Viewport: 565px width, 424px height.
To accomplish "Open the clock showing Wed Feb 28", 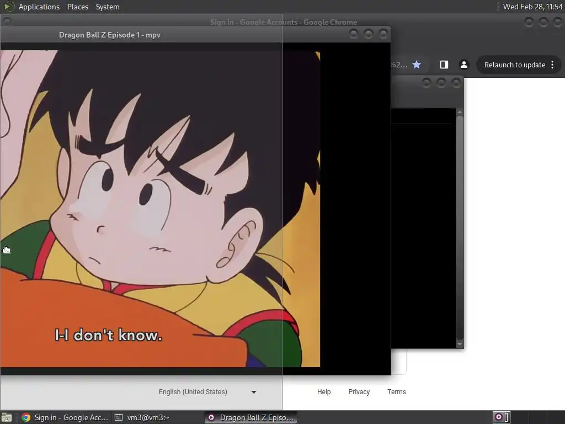I will coord(532,7).
